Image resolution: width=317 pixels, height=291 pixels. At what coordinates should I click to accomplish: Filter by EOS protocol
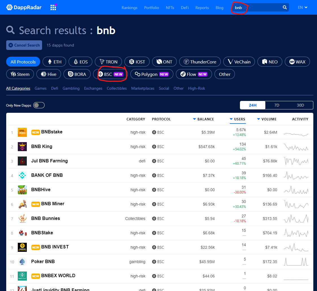point(80,62)
